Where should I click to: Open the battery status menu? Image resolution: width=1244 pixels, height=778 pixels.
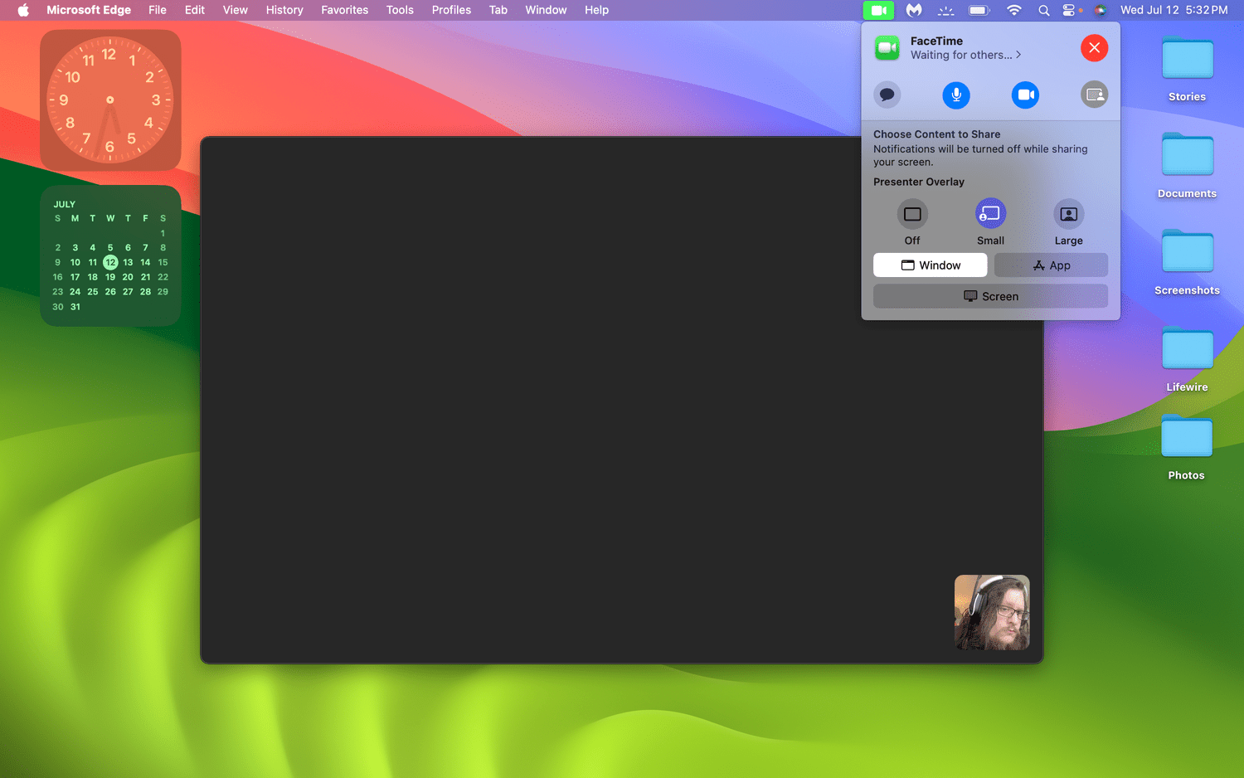coord(979,10)
